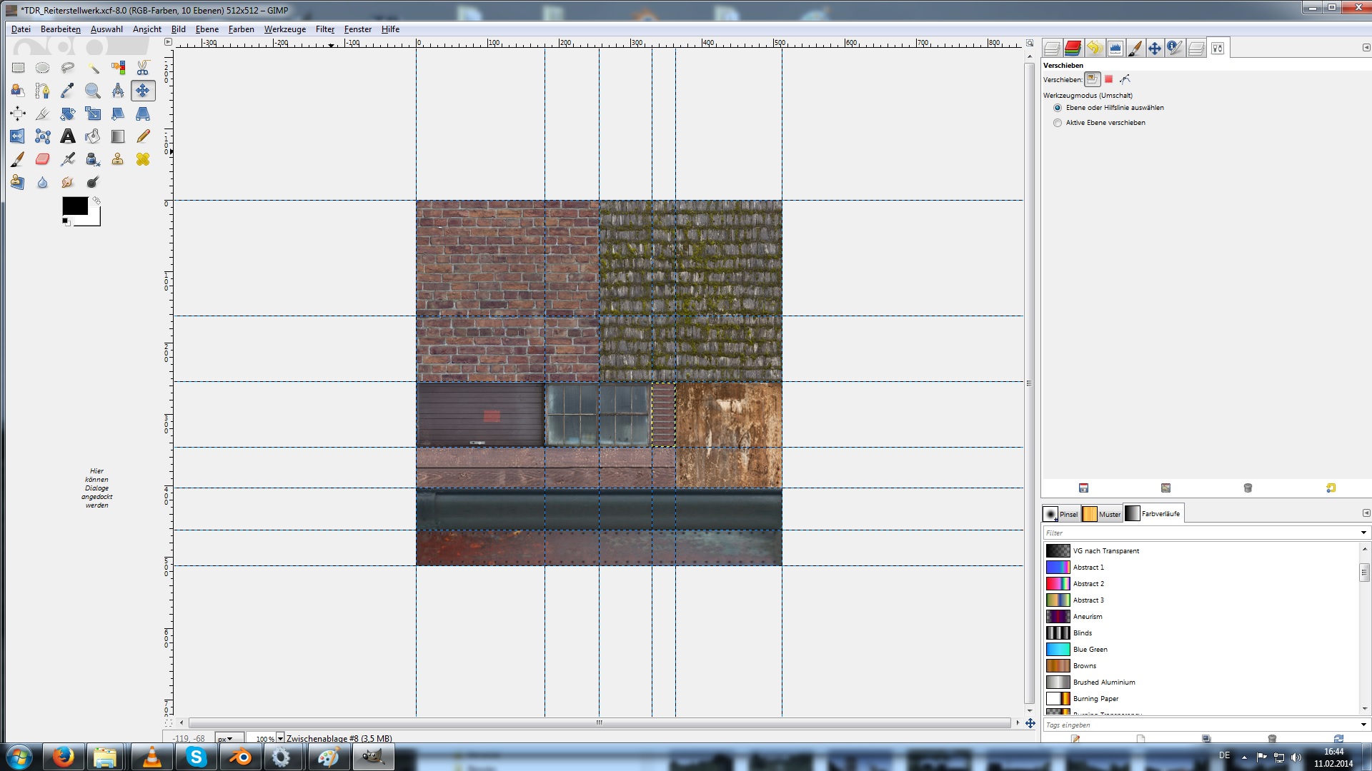Viewport: 1372px width, 771px height.
Task: Select the Heal tool bandage icon
Action: (143, 159)
